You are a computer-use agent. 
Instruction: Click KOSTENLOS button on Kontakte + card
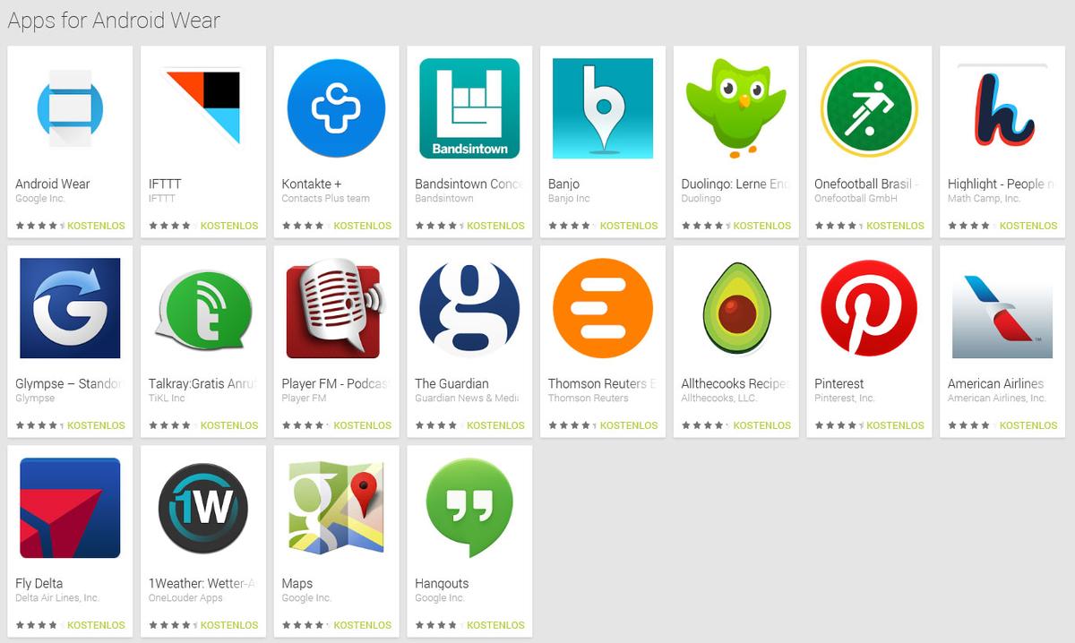coord(363,226)
